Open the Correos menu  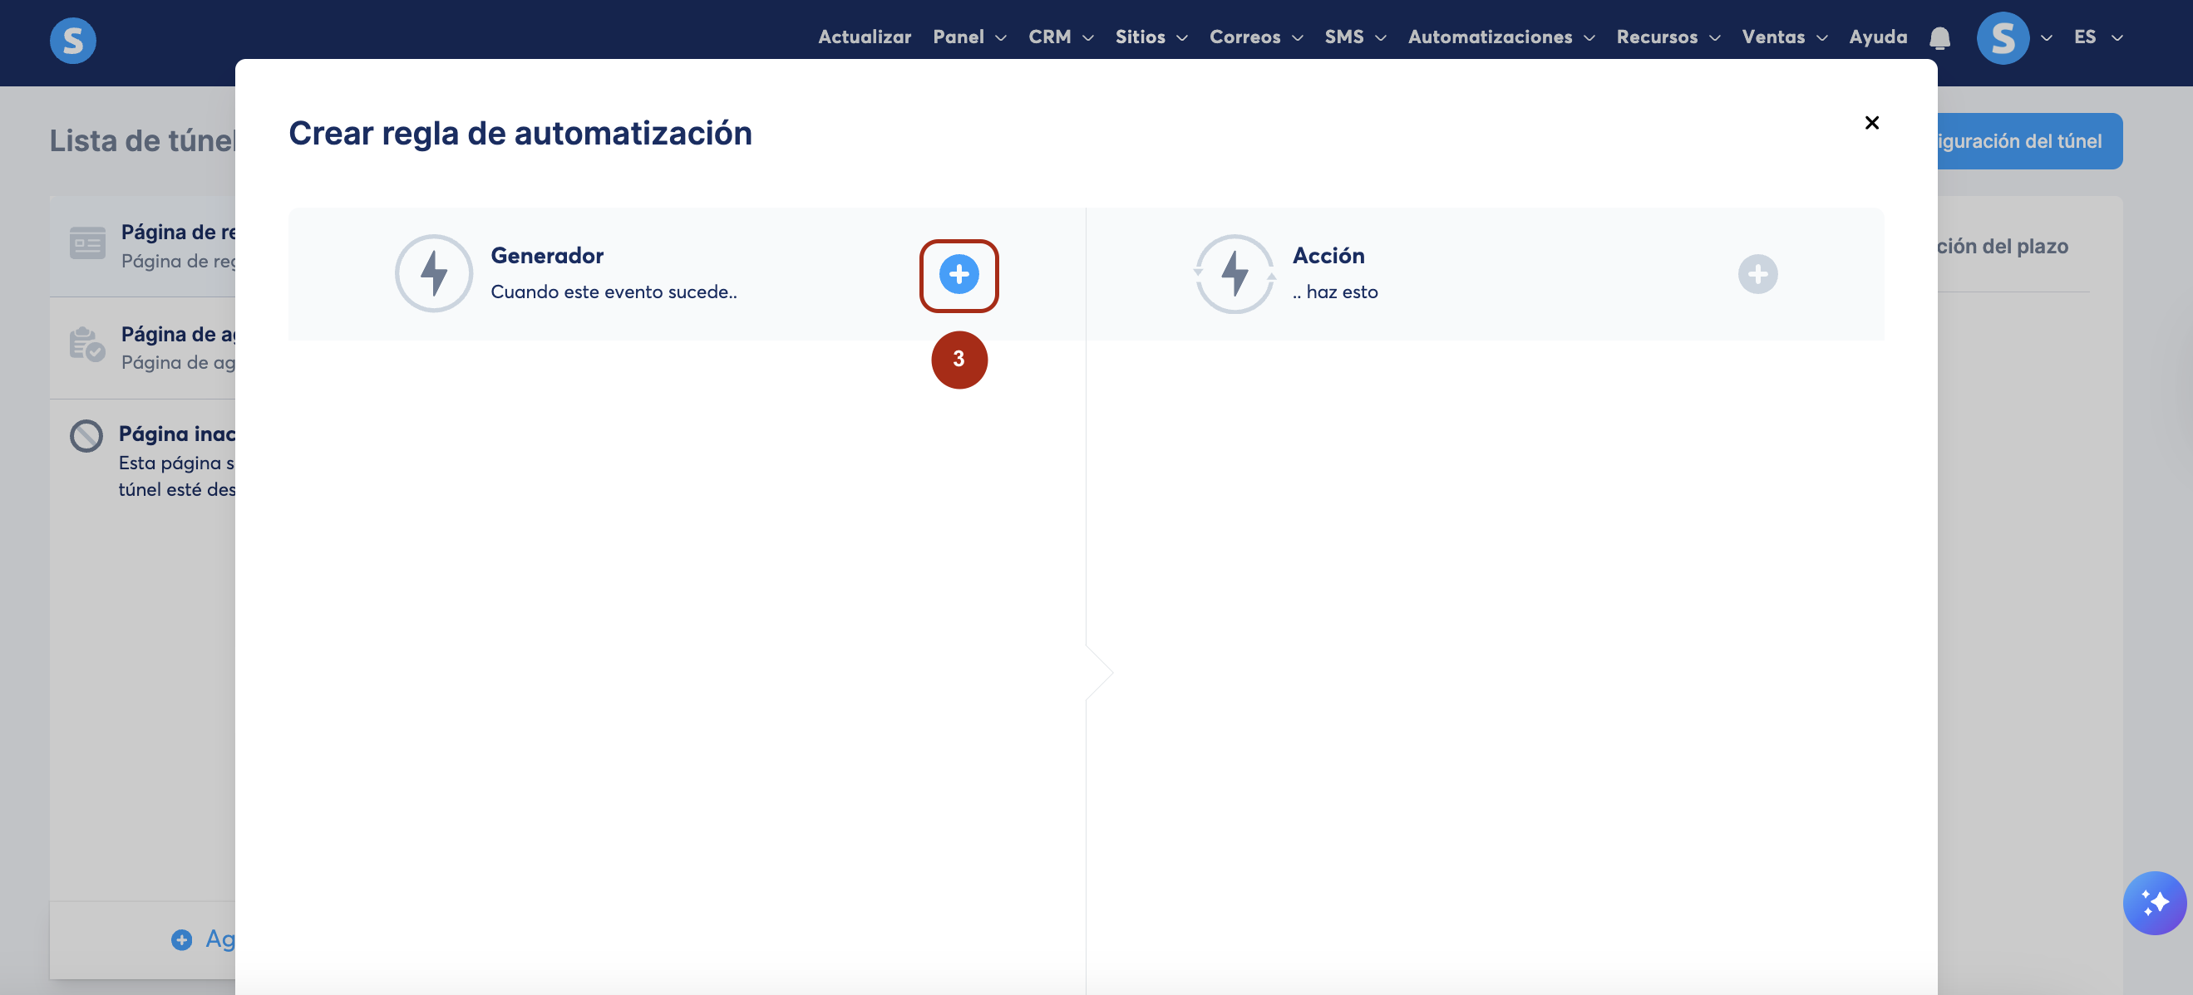1254,37
